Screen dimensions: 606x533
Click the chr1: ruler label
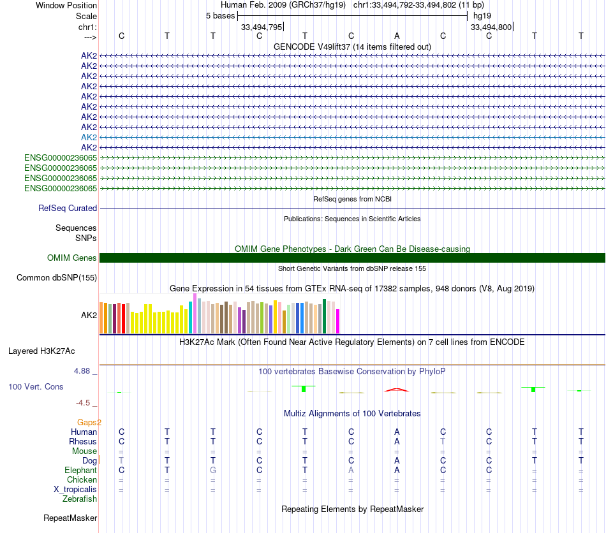point(87,27)
